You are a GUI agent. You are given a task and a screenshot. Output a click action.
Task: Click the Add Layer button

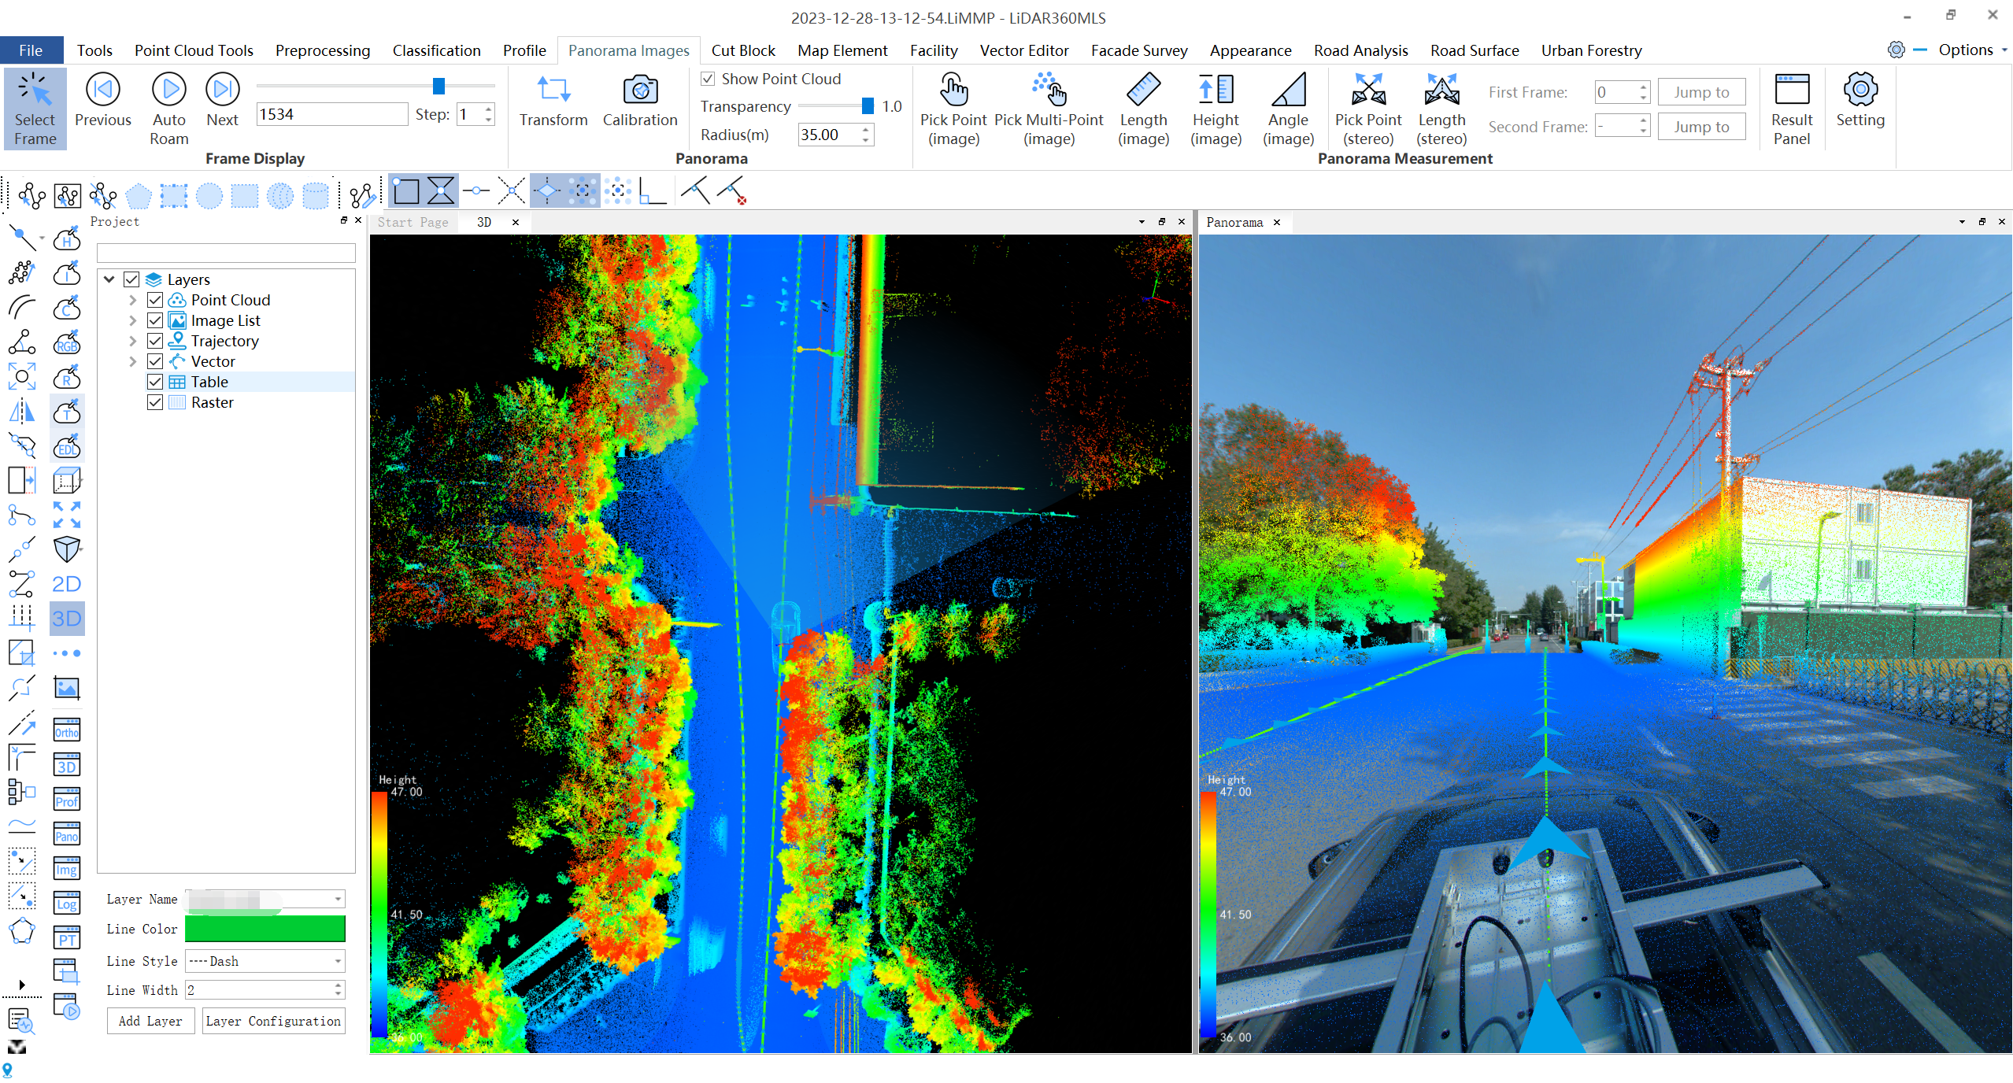coord(150,1021)
